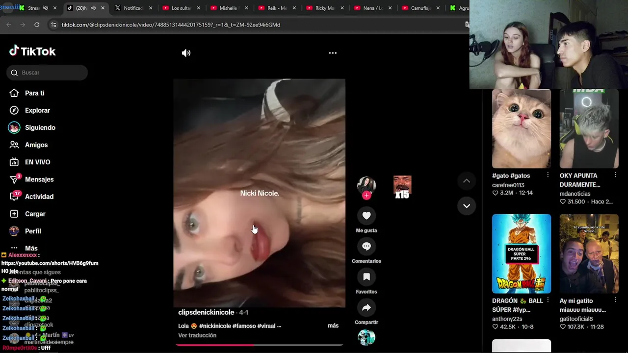
Task: Open Comentarios on the video
Action: pos(366,246)
